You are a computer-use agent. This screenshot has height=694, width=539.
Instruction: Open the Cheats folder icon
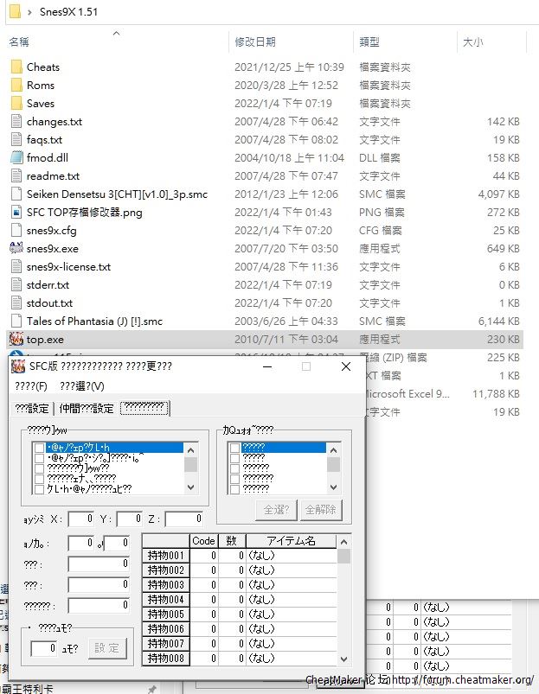(16, 67)
